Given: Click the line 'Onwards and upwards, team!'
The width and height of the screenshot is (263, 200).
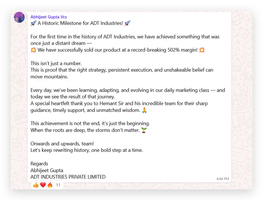Looking at the screenshot, I should (62, 144).
